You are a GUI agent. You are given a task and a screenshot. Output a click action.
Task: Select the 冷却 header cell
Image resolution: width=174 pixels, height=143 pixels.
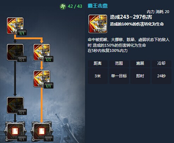(x=162, y=64)
